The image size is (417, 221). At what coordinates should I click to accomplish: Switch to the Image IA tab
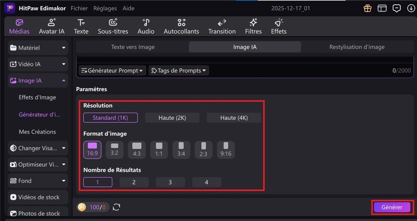pyautogui.click(x=245, y=47)
